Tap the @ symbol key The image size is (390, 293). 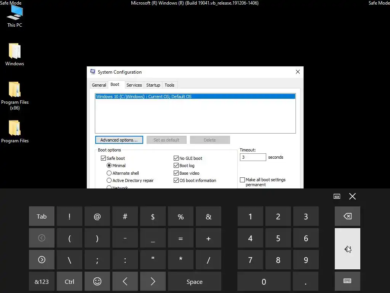[97, 216]
